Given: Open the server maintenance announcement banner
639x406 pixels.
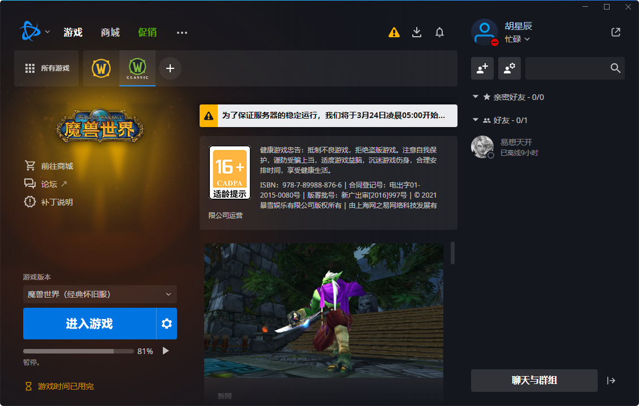Looking at the screenshot, I should click(x=329, y=116).
